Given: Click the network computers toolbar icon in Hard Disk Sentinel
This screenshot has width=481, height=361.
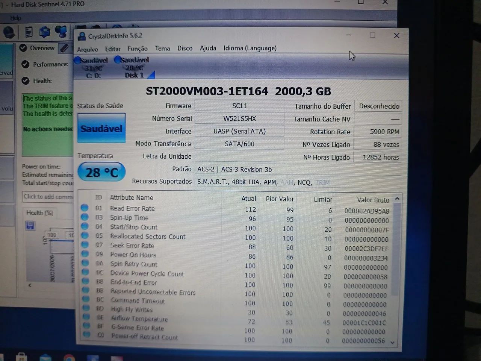Looking at the screenshot, I should click(61, 31).
